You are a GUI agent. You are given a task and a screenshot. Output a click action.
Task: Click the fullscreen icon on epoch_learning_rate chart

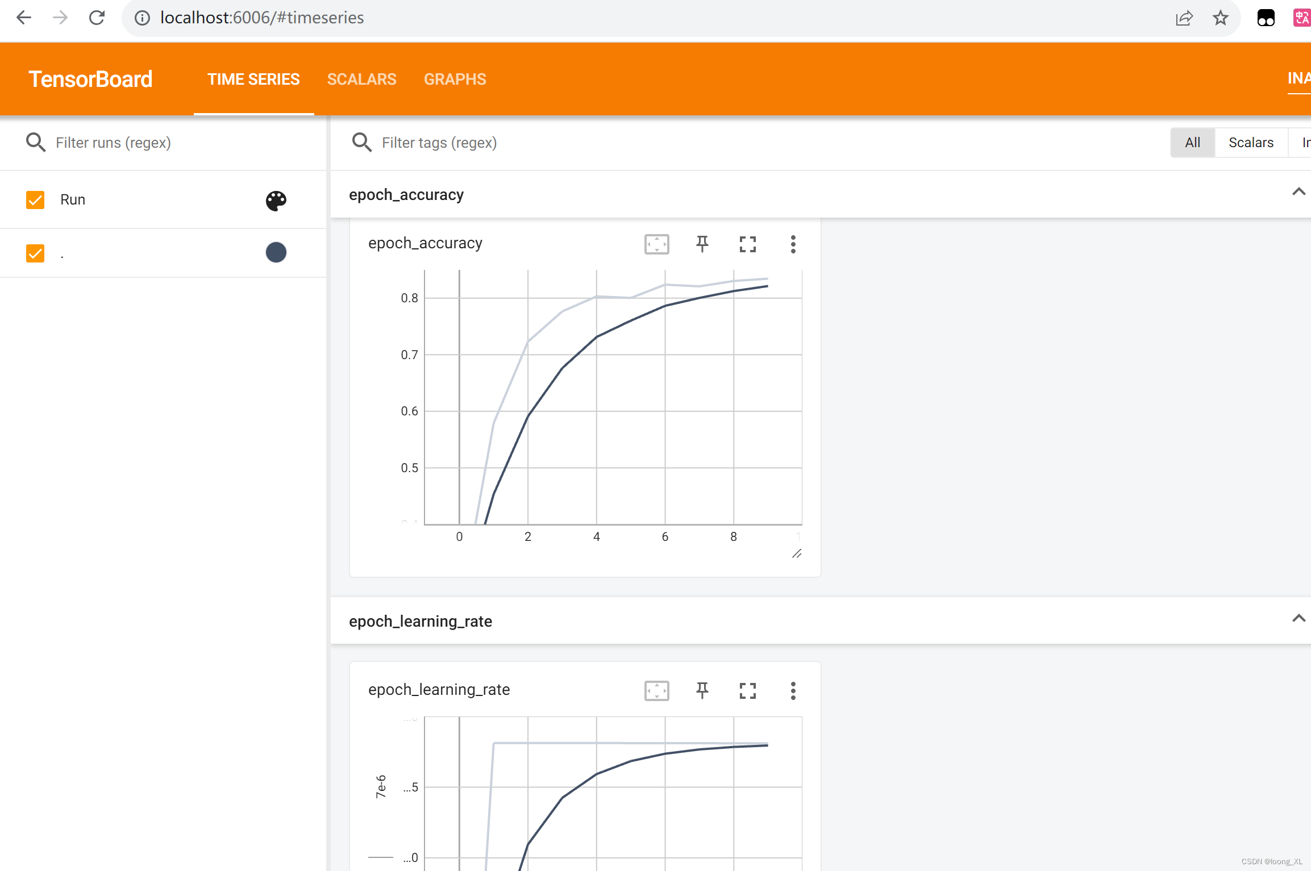point(747,690)
